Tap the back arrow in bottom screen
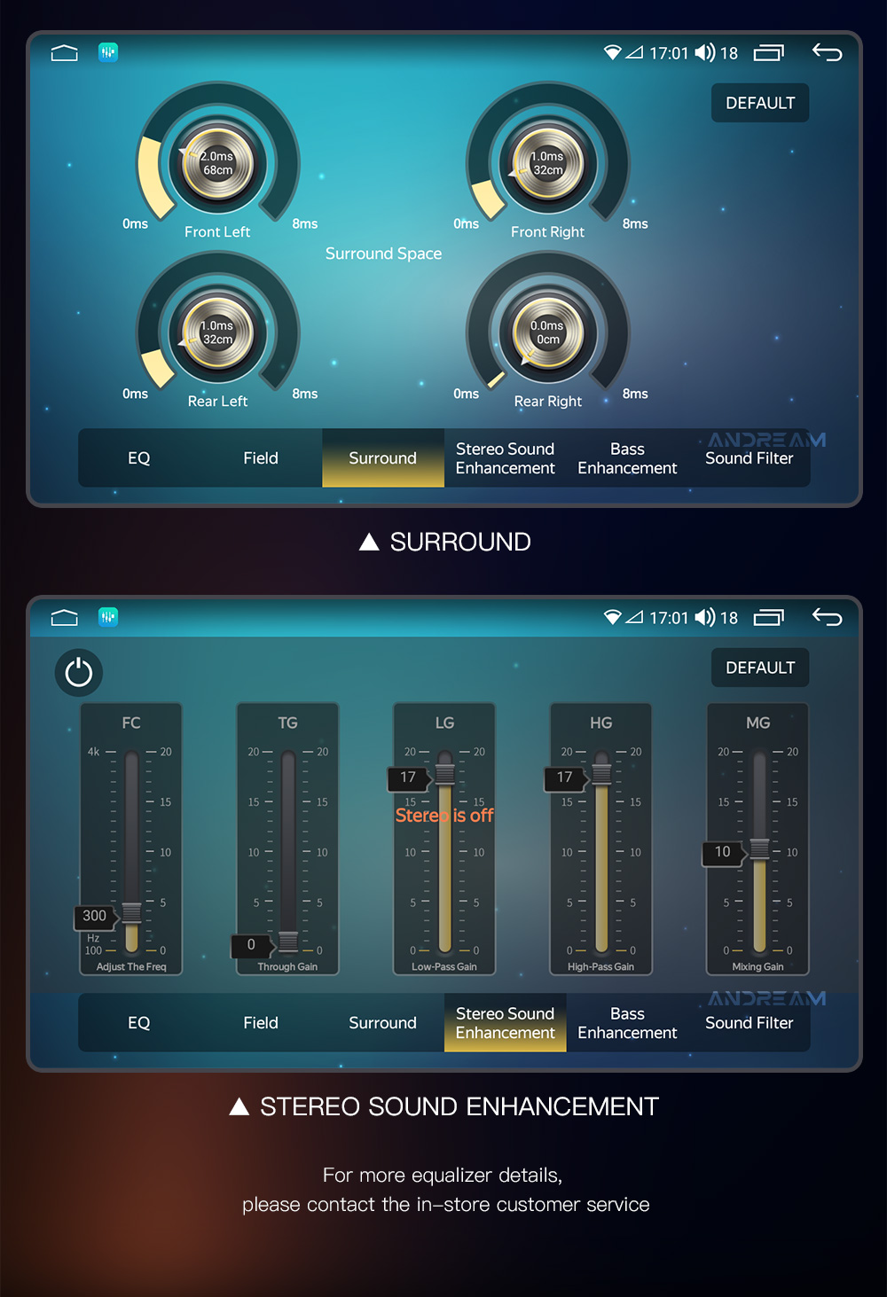Viewport: 887px width, 1297px height. click(827, 617)
